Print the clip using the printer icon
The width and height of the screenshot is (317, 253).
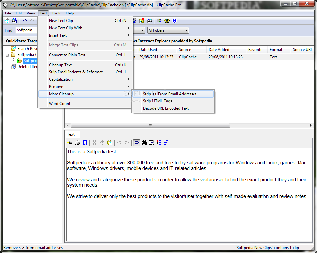coord(77,143)
